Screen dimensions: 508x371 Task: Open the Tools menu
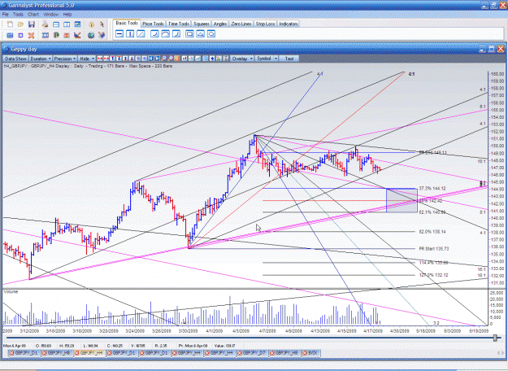tap(18, 15)
